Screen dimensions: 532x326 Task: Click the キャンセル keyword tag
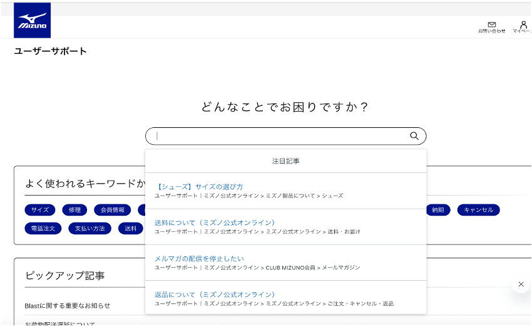478,210
